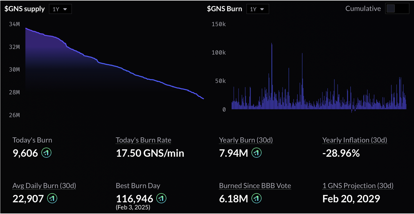Screen dimensions: 414x214
Task: Click the 30M axis label on supply chart
Action: pos(14,69)
